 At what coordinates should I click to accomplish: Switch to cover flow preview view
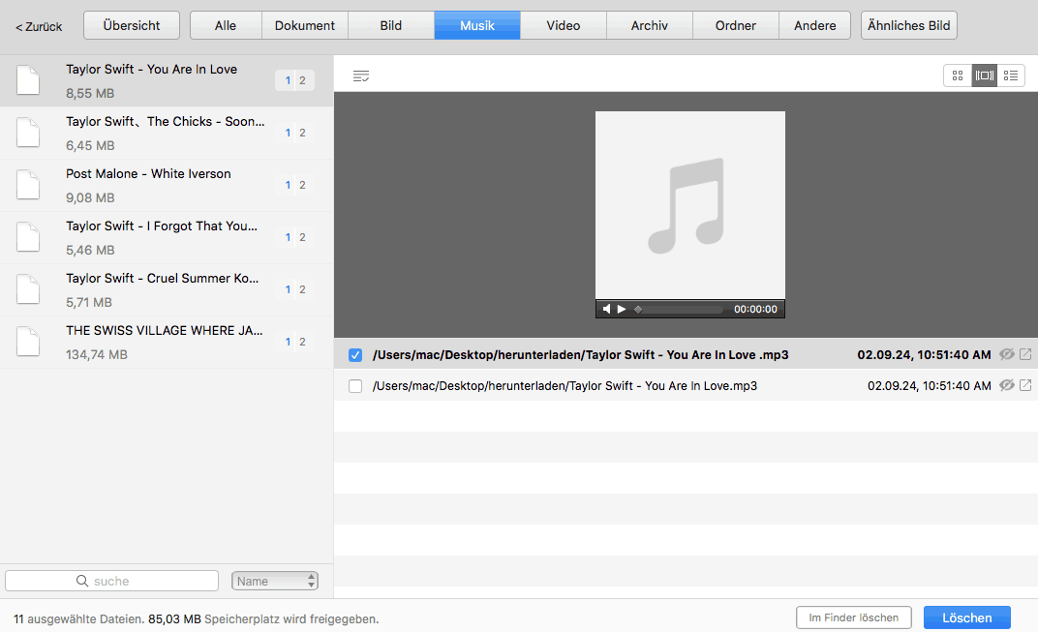(985, 75)
